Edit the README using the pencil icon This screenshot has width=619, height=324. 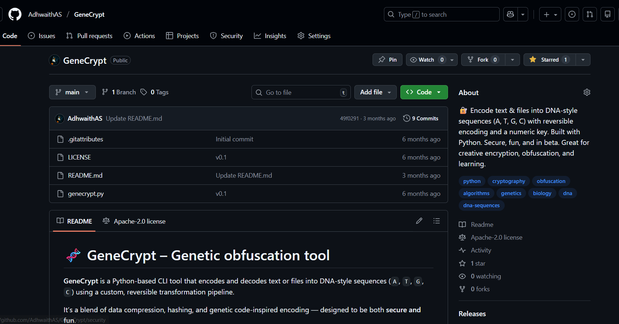[419, 221]
